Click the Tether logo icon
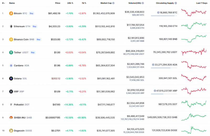 point(11,53)
